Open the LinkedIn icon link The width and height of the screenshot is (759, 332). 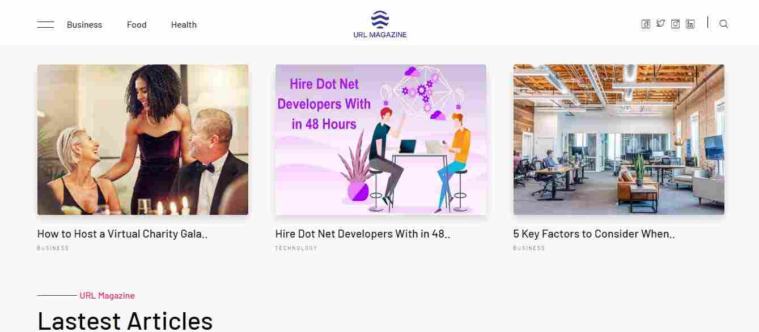click(x=690, y=24)
